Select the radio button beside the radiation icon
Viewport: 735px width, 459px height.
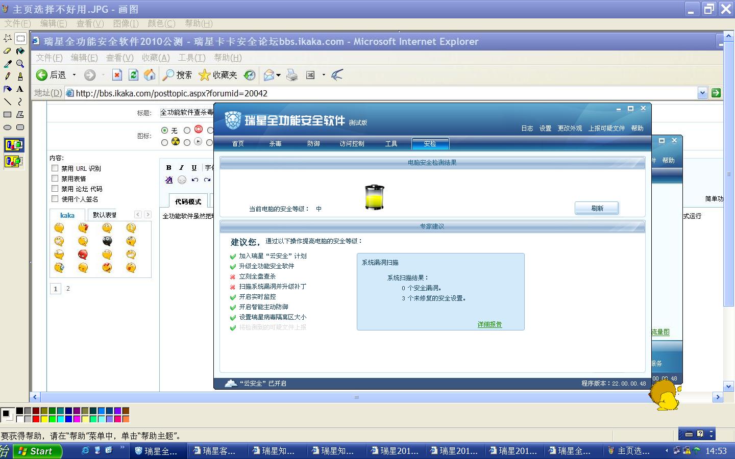(164, 143)
